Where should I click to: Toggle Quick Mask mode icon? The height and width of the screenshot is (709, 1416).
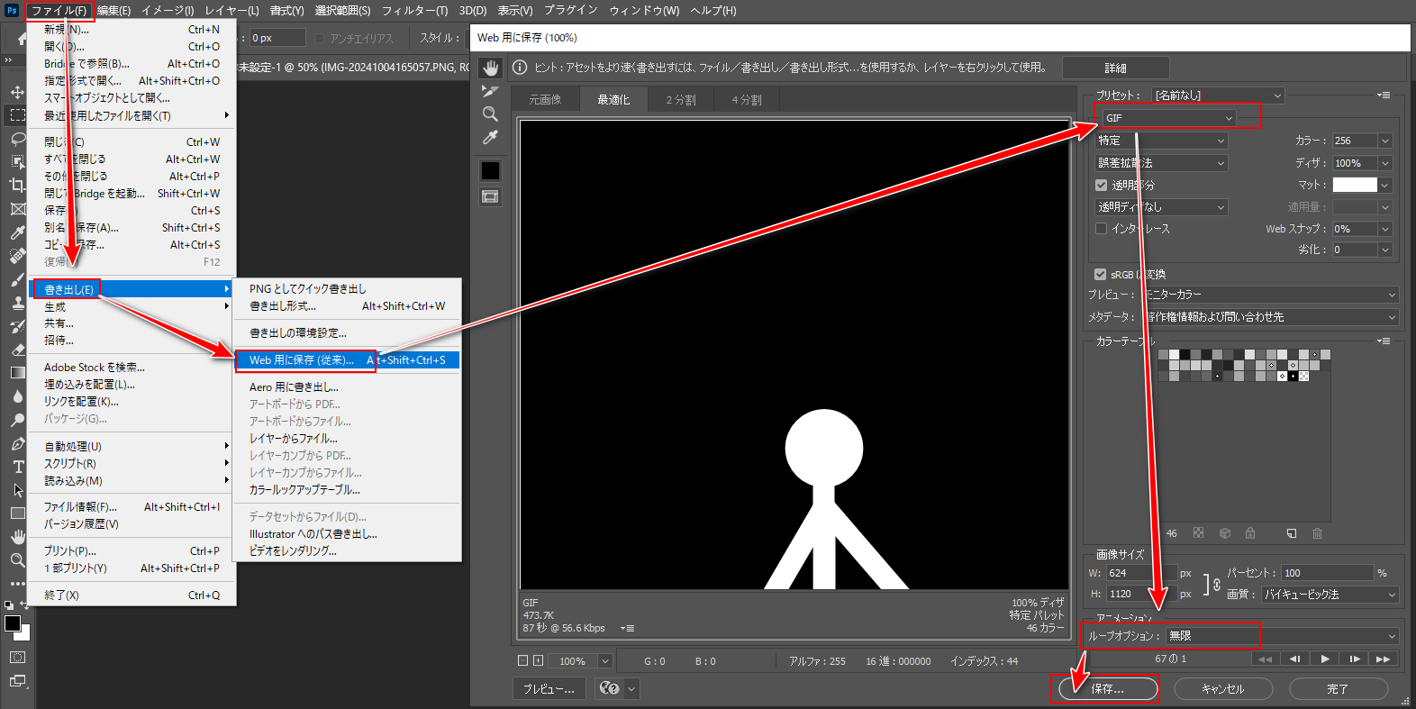pos(17,658)
